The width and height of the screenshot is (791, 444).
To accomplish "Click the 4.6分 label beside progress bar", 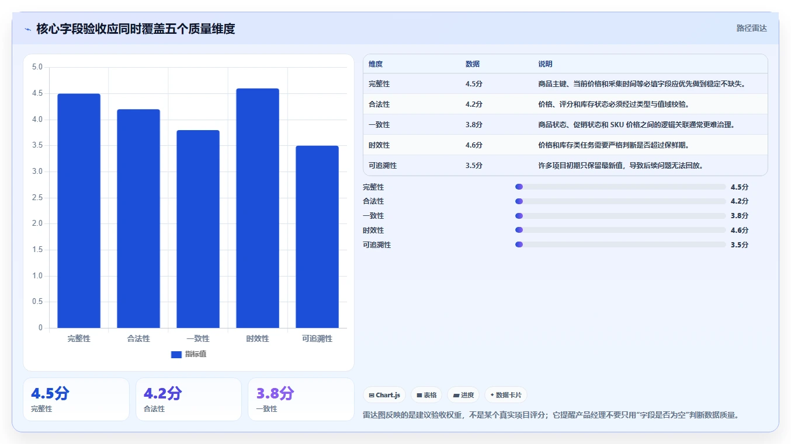I will 740,230.
